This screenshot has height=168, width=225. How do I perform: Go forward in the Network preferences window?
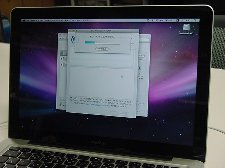[64, 38]
